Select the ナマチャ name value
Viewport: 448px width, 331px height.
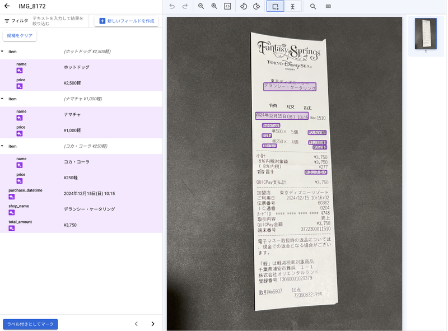(72, 114)
